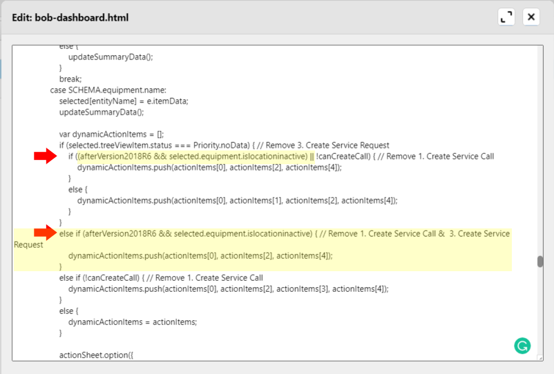Viewport: 554px width, 374px height.
Task: Click 'dynamicActionItems = actionItems;' line
Action: pos(133,322)
